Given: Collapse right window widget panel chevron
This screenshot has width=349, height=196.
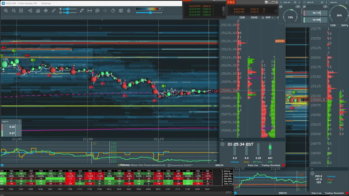Looking at the screenshot, I should click(x=312, y=169).
